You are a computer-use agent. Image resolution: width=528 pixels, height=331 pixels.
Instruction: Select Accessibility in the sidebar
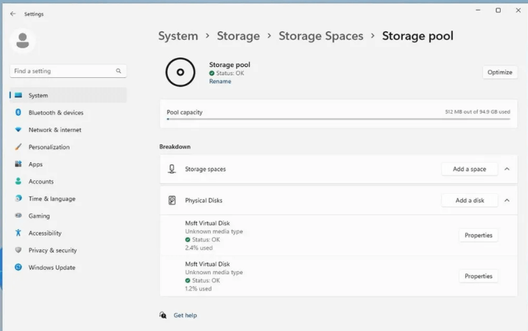(68, 233)
